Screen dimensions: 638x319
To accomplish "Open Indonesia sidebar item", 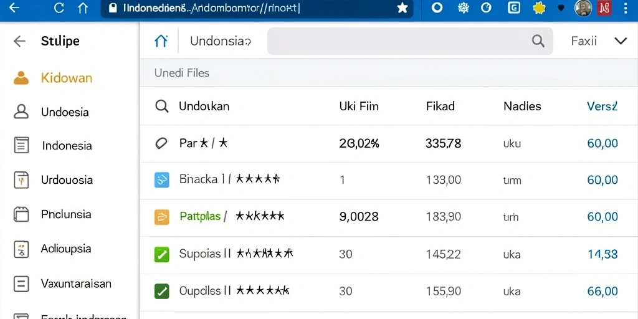I will point(67,146).
